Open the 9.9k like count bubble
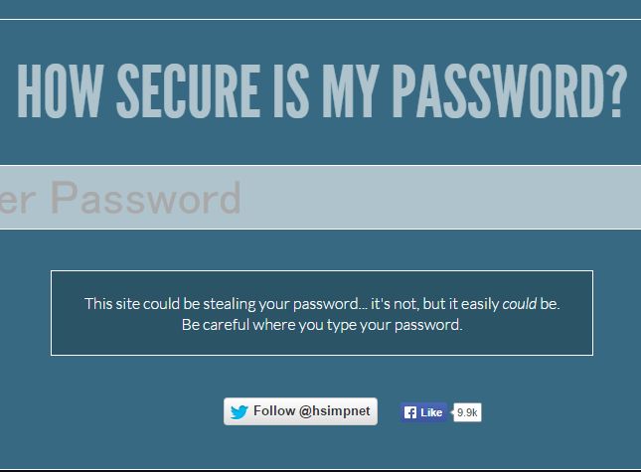Image resolution: width=641 pixels, height=472 pixels. pyautogui.click(x=467, y=412)
